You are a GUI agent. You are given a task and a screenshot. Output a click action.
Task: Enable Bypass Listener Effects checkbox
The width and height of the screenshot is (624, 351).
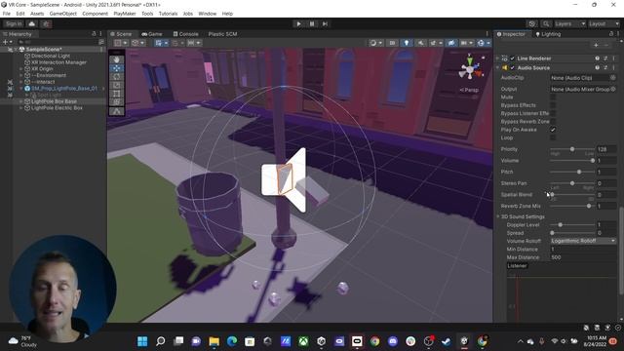pos(553,113)
